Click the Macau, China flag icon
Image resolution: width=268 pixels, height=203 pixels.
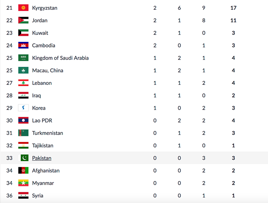[23, 71]
